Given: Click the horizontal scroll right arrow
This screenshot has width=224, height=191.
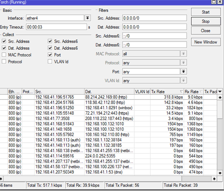Looking at the screenshot, I should coord(215,179).
